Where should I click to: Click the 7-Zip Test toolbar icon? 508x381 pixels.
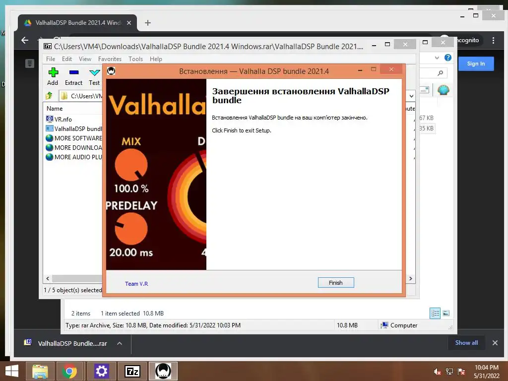pos(94,76)
